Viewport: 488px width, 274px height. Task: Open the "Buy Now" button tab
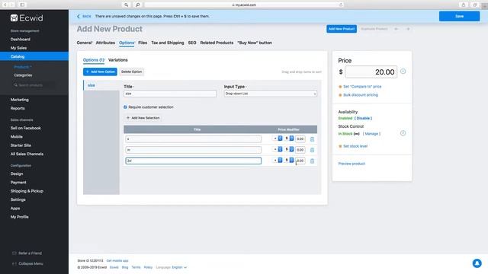click(255, 43)
